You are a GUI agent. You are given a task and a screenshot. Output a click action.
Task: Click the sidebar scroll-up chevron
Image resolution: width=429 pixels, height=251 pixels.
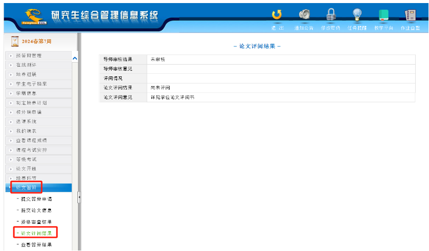75,59
